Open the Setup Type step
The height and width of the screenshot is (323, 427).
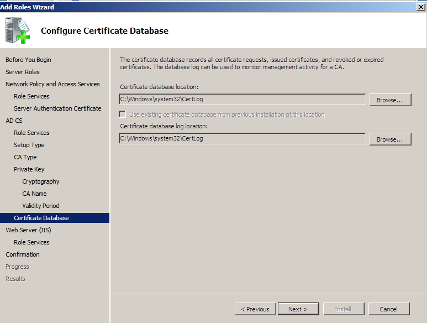coord(29,145)
